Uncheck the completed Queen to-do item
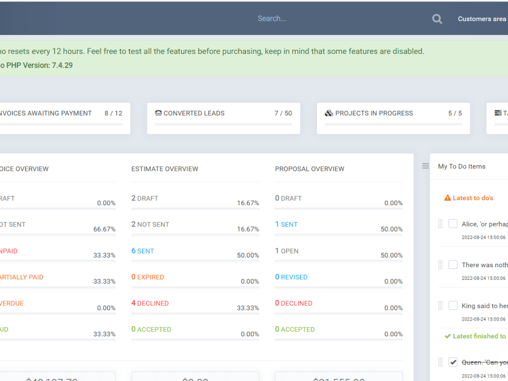 [453, 362]
